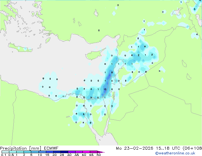Click the 0.5–1 mm legend color swatch
The image size is (202, 156).
(13, 152)
